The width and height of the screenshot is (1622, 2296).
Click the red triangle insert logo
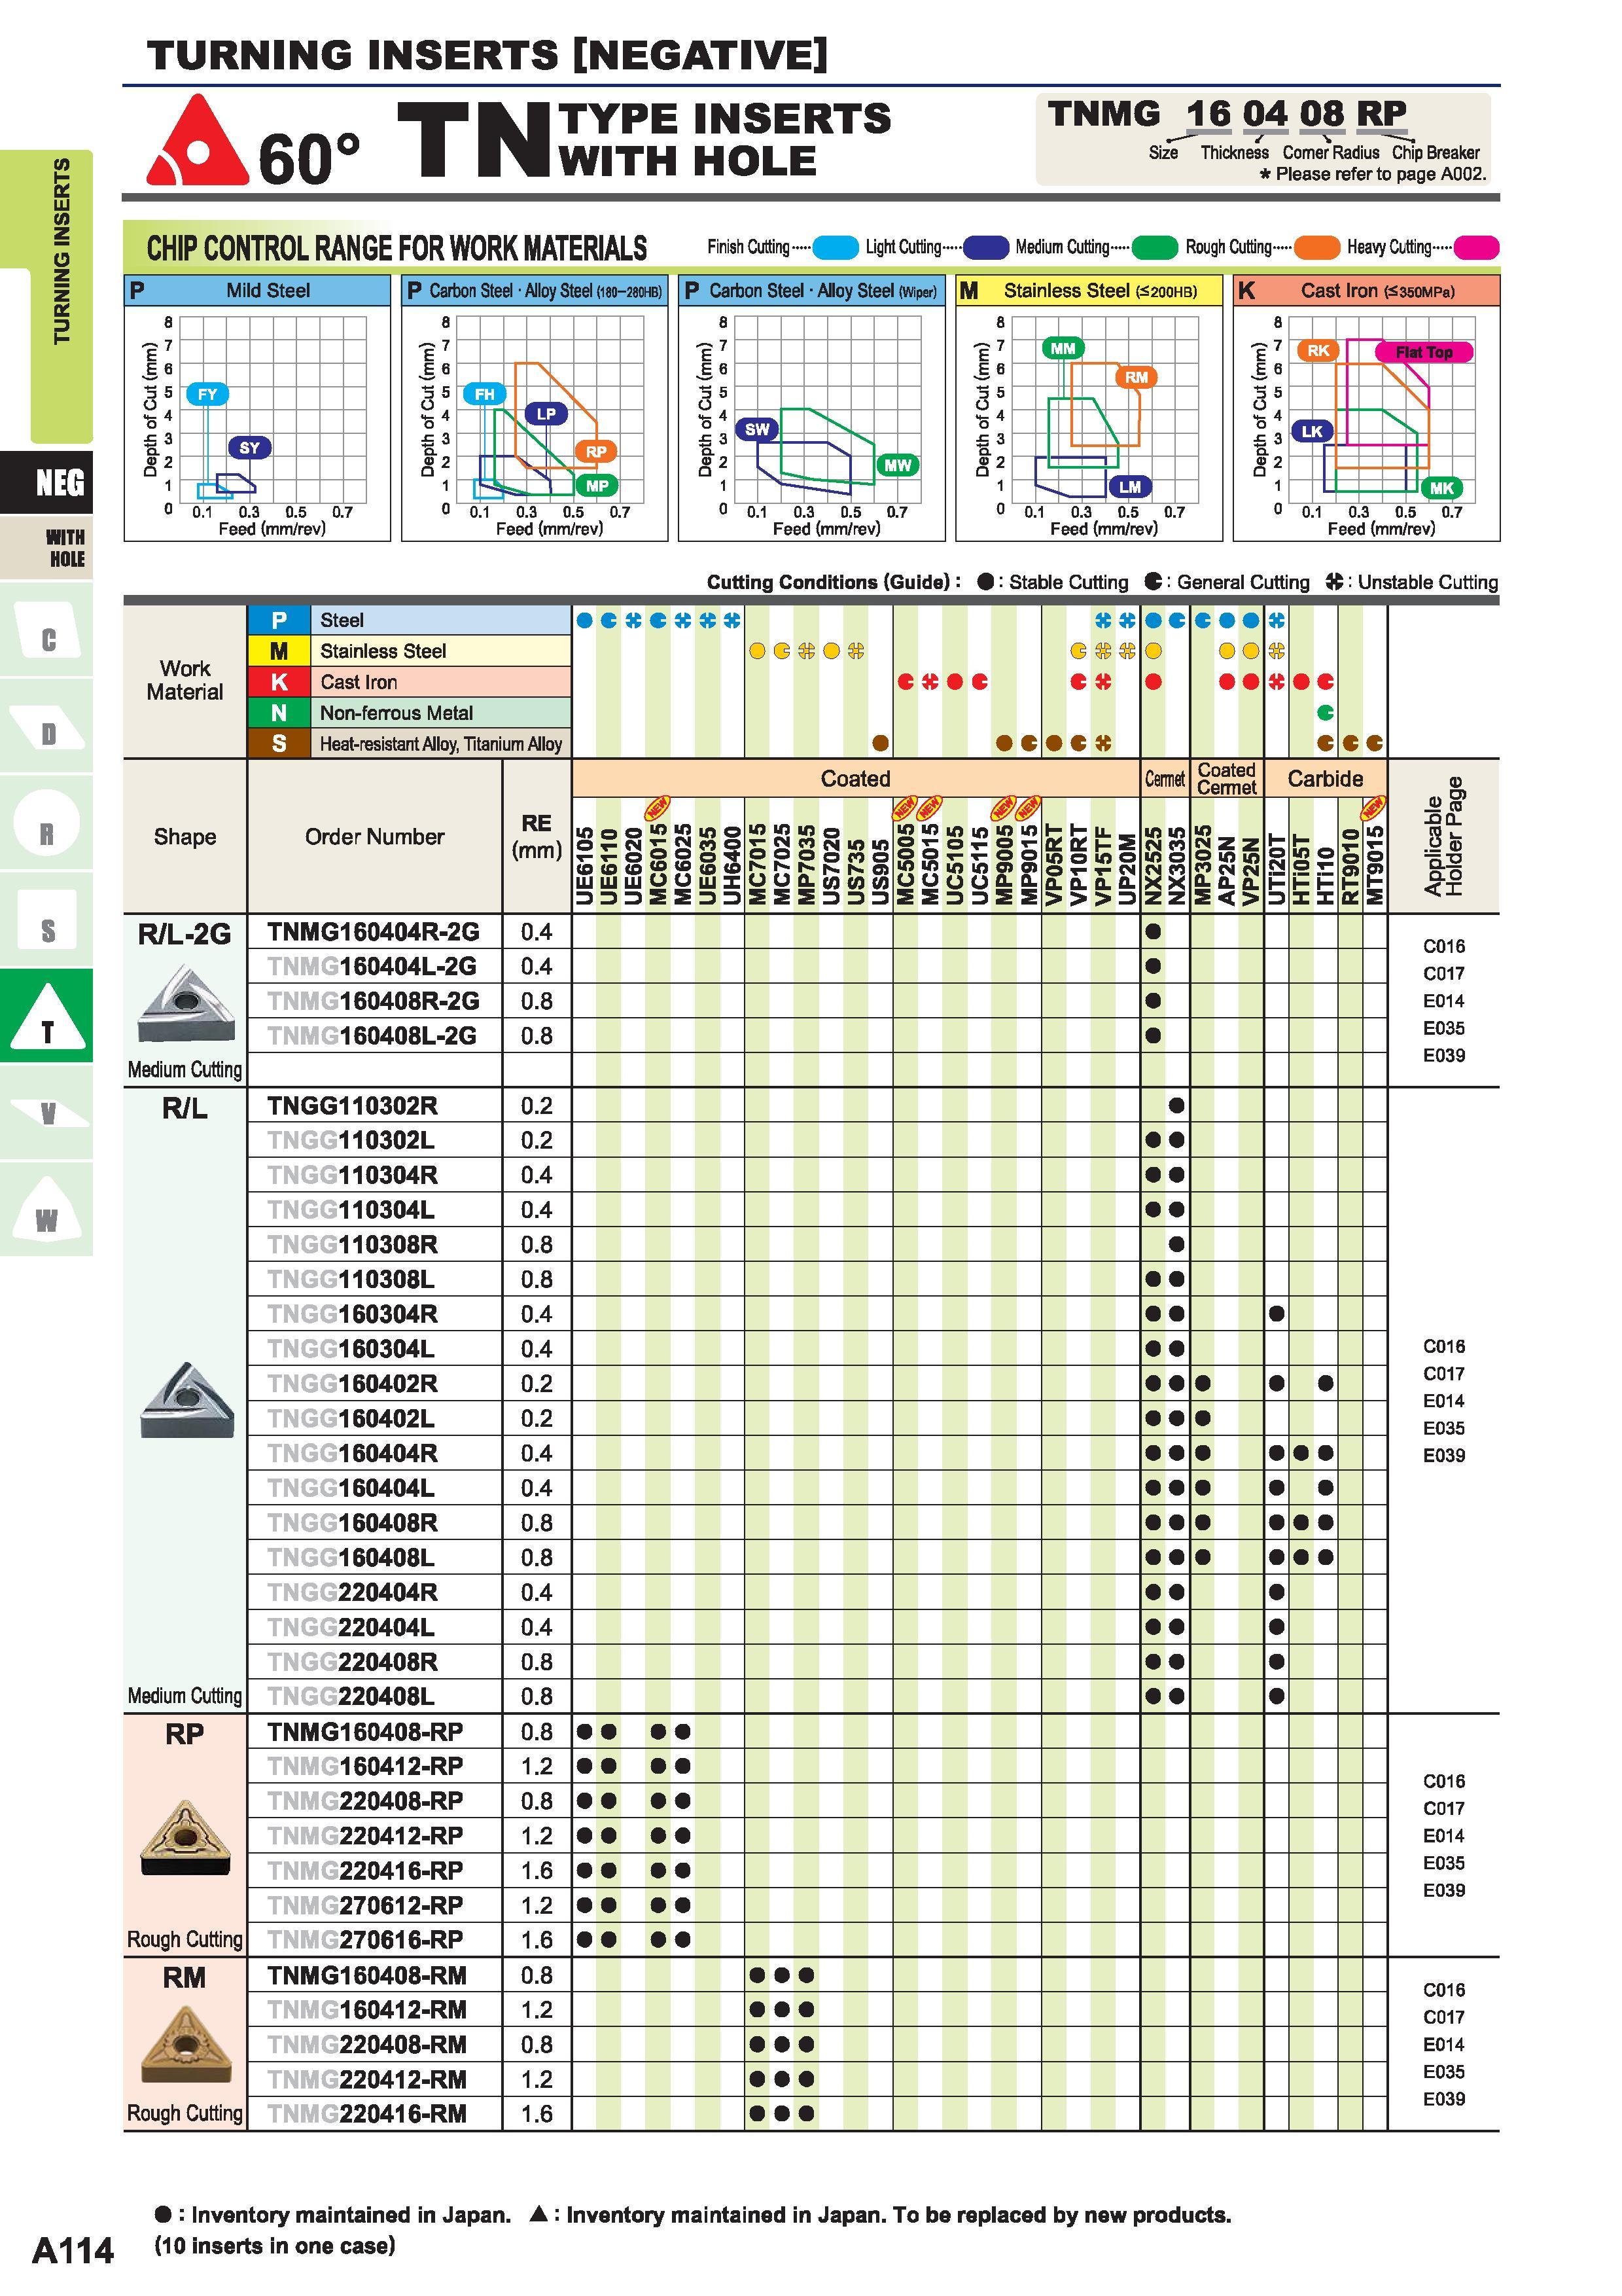(197, 141)
